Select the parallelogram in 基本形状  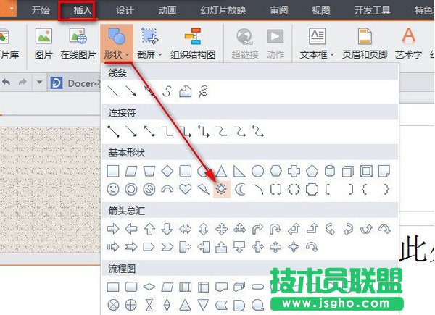click(131, 172)
